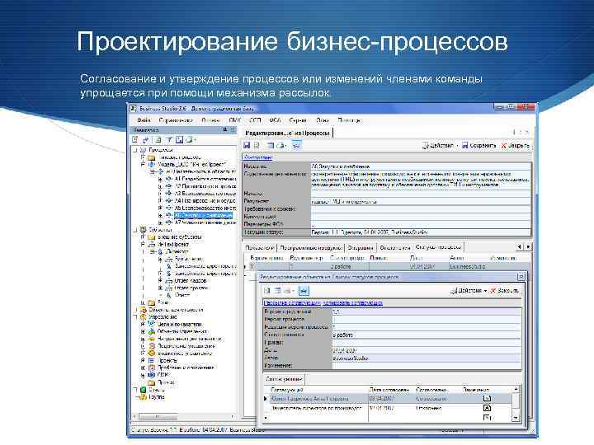This screenshot has height=445, width=594.
Task: Click the document icon next to the floppy icon
Action: point(257,145)
